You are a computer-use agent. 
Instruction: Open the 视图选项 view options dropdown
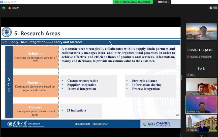point(162,2)
